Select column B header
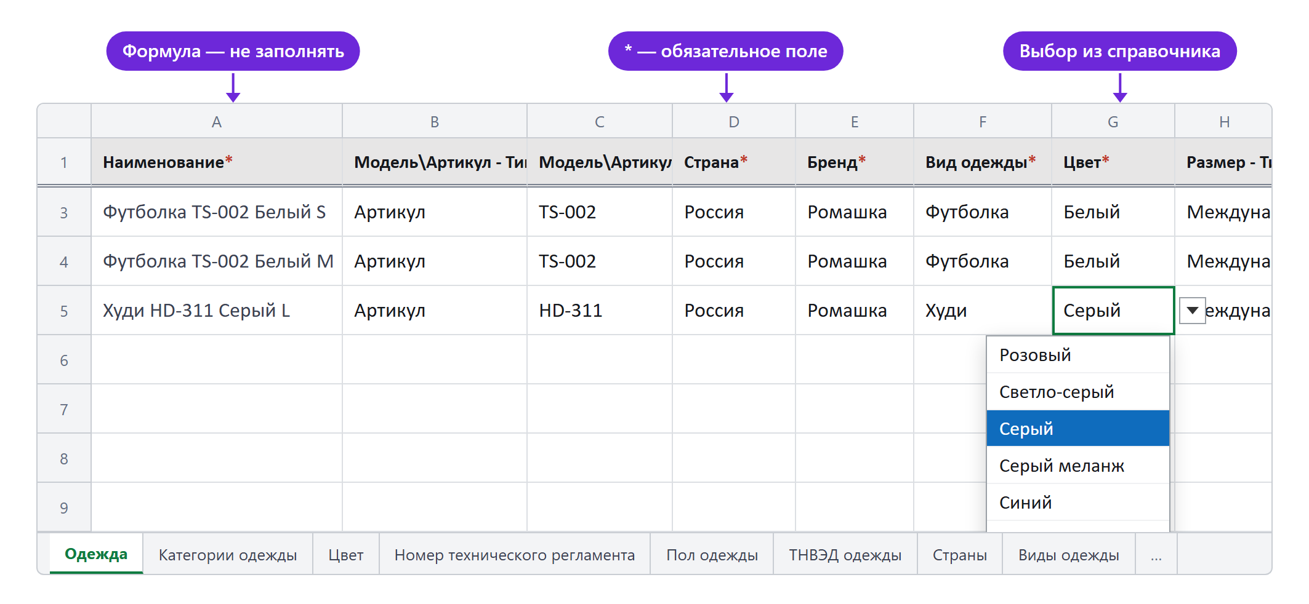The width and height of the screenshot is (1309, 604). click(435, 121)
